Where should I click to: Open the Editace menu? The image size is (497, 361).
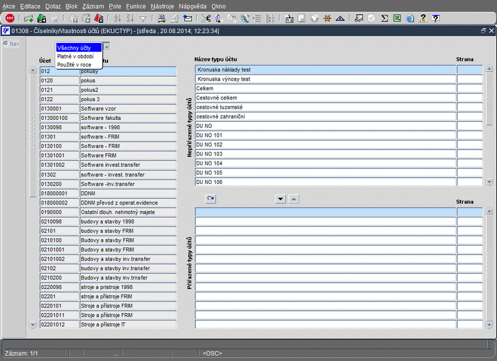point(30,6)
